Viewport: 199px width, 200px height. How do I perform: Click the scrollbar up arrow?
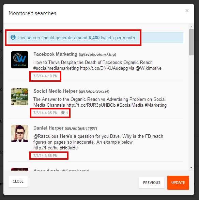pos(191,27)
